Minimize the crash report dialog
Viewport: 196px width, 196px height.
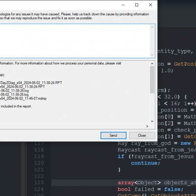pyautogui.click(x=123, y=5)
